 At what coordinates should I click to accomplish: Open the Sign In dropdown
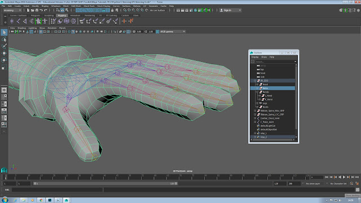coord(230,10)
